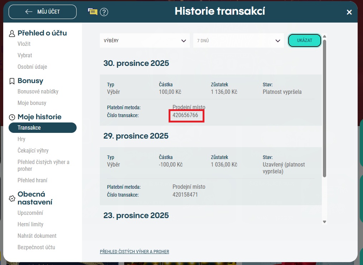
Task: Open the Vložit menu item
Action: pos(24,44)
